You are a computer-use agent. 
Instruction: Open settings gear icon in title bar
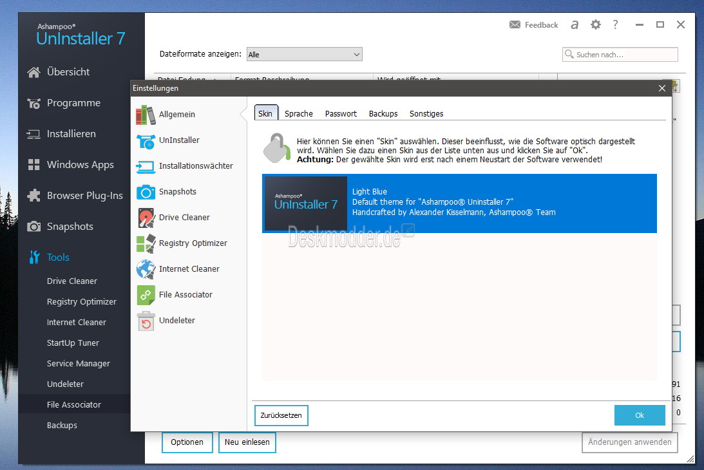(x=595, y=24)
